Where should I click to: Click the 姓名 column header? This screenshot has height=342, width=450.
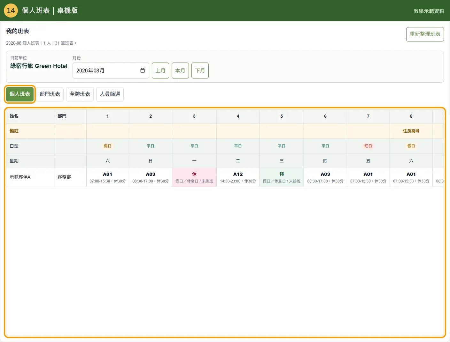30,116
